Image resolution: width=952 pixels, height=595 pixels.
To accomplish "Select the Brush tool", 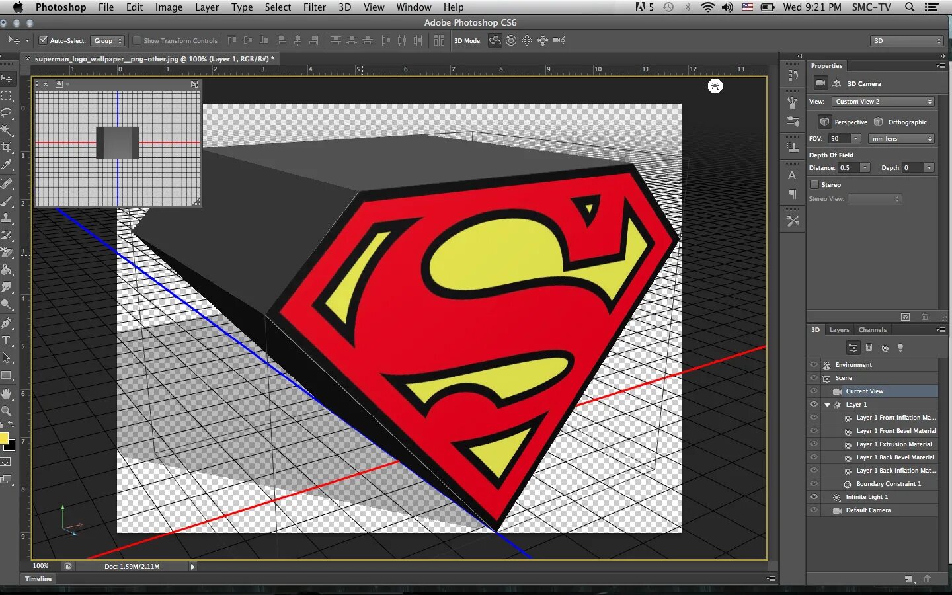I will pyautogui.click(x=7, y=200).
